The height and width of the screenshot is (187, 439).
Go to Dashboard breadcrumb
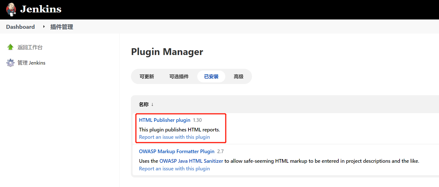click(x=20, y=27)
